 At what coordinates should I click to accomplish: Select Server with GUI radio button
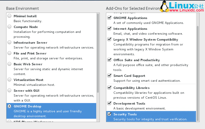pyautogui.click(x=10, y=90)
